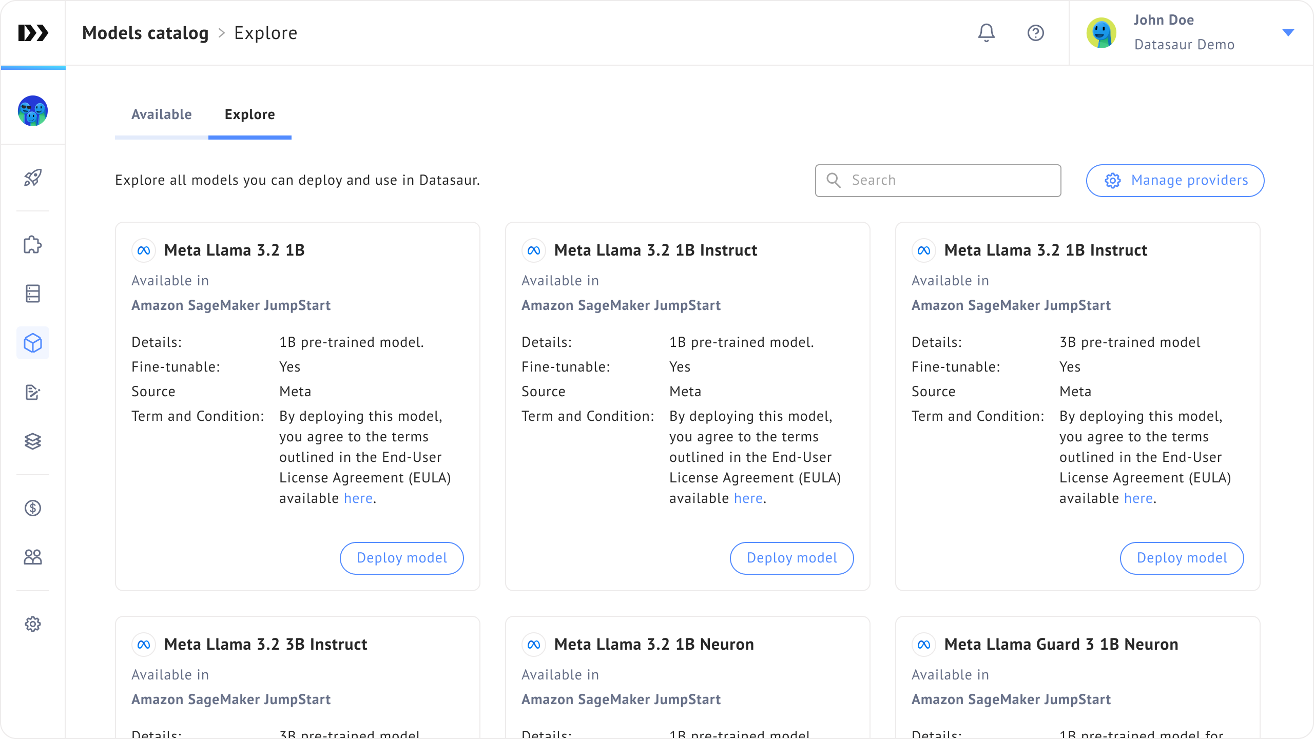Open the gear settings sidebar icon
This screenshot has width=1314, height=739.
[33, 624]
